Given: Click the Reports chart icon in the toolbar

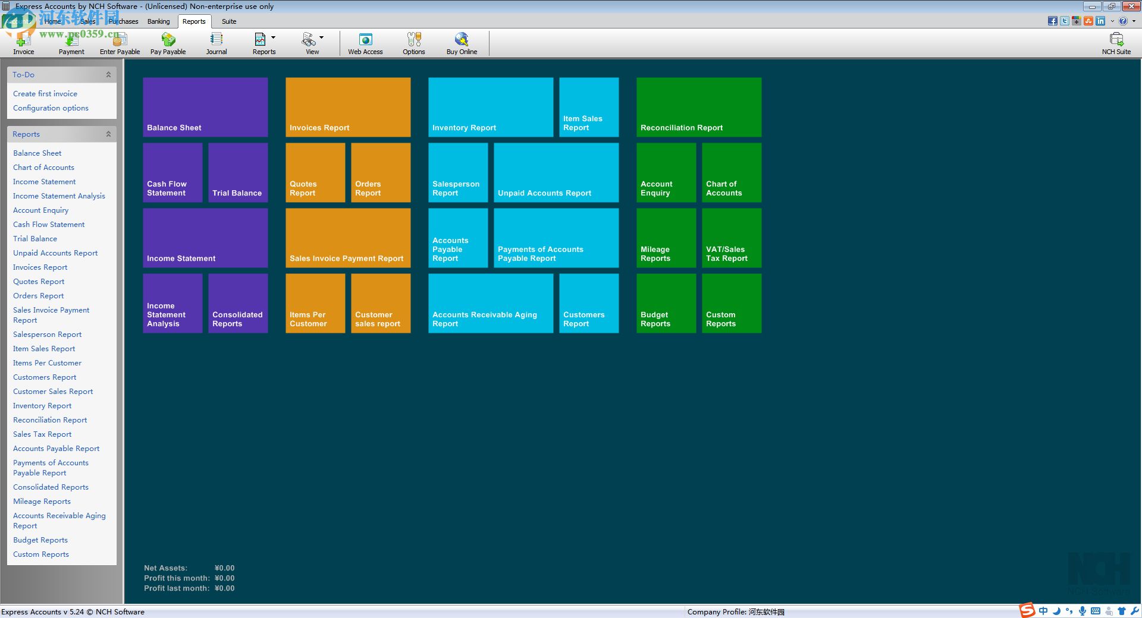Looking at the screenshot, I should 261,40.
